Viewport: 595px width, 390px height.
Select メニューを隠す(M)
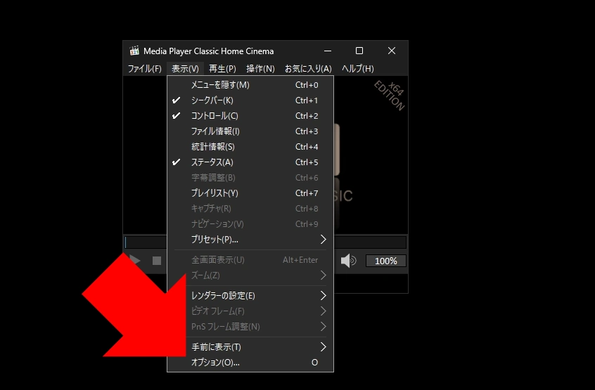[x=250, y=85]
